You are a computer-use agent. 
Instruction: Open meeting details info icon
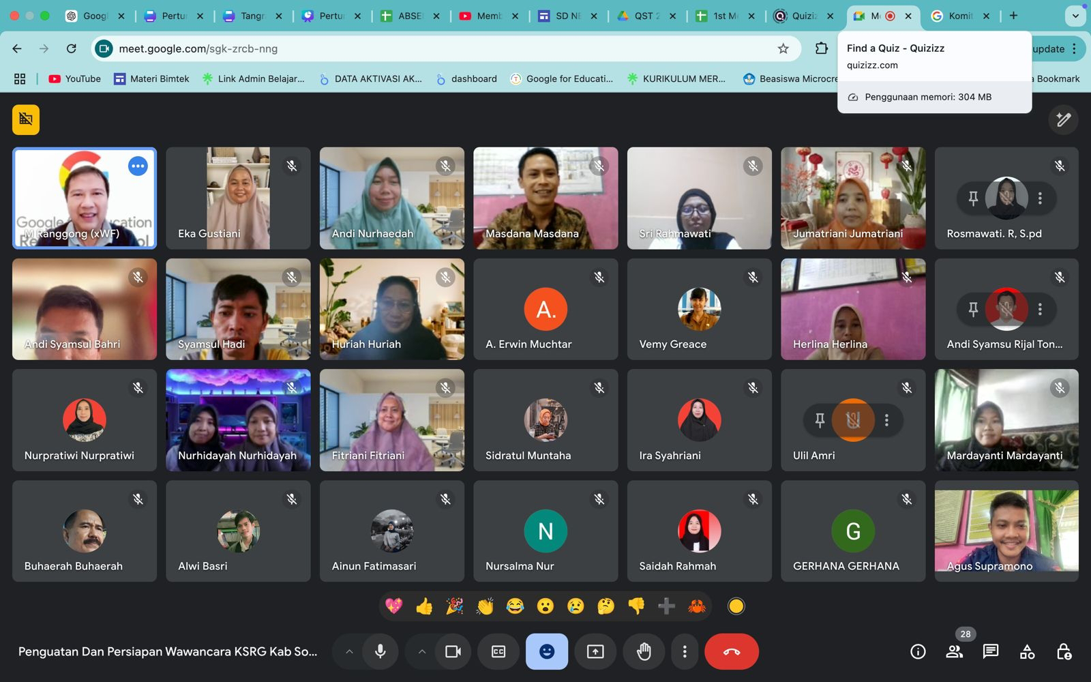coord(918,652)
